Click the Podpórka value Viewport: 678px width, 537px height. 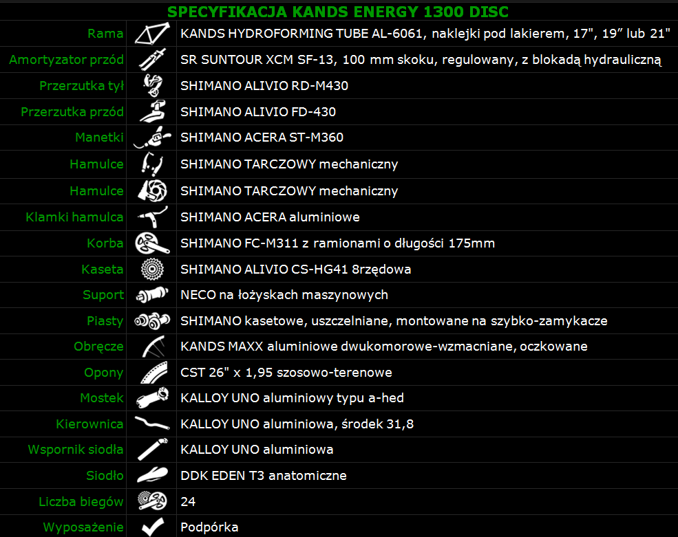209,527
